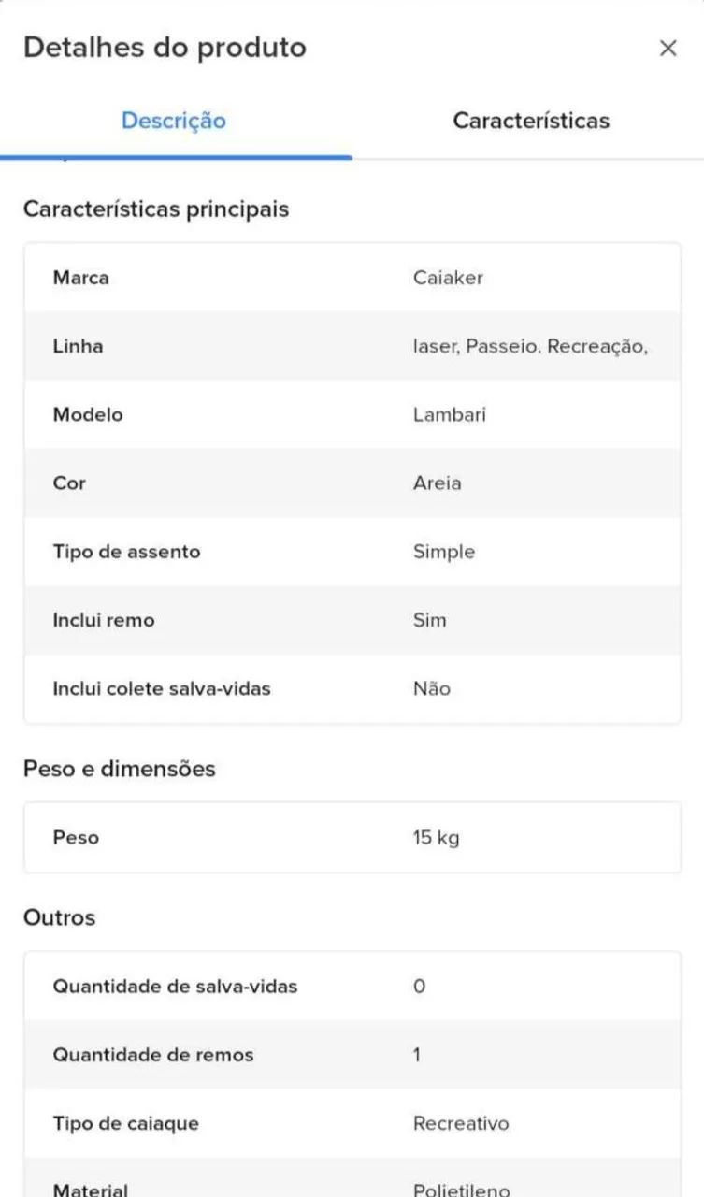Click the Outros section heading
The width and height of the screenshot is (704, 1197).
coord(59,917)
